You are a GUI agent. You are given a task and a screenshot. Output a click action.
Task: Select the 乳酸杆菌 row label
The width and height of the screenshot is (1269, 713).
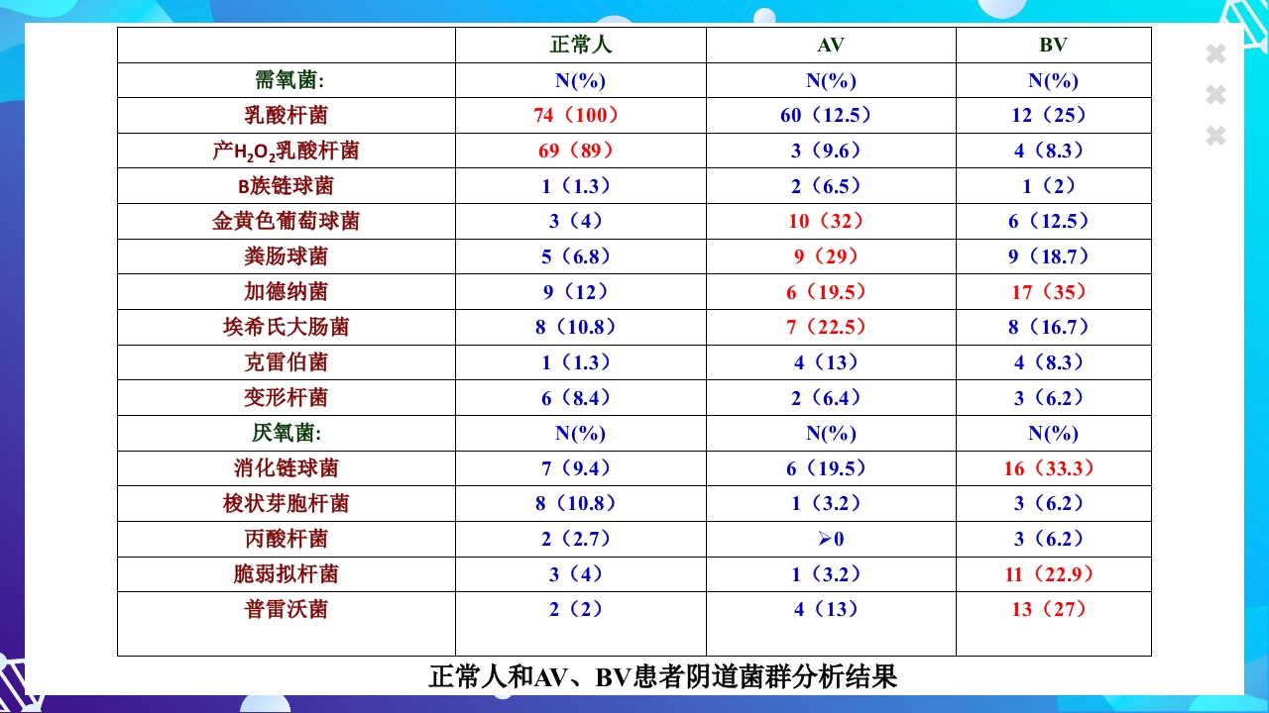click(287, 115)
